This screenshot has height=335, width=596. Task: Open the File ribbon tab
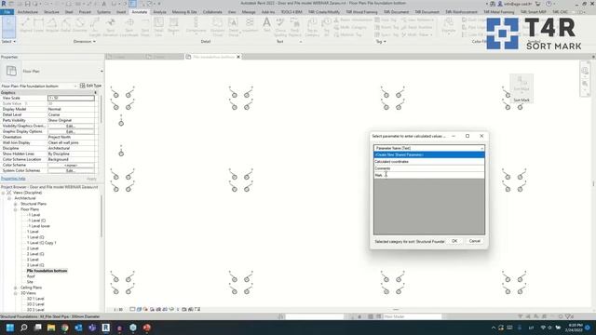pyautogui.click(x=7, y=12)
